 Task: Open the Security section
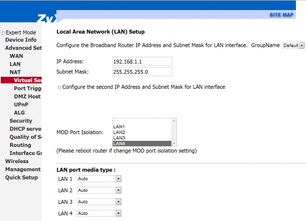[x=21, y=121]
